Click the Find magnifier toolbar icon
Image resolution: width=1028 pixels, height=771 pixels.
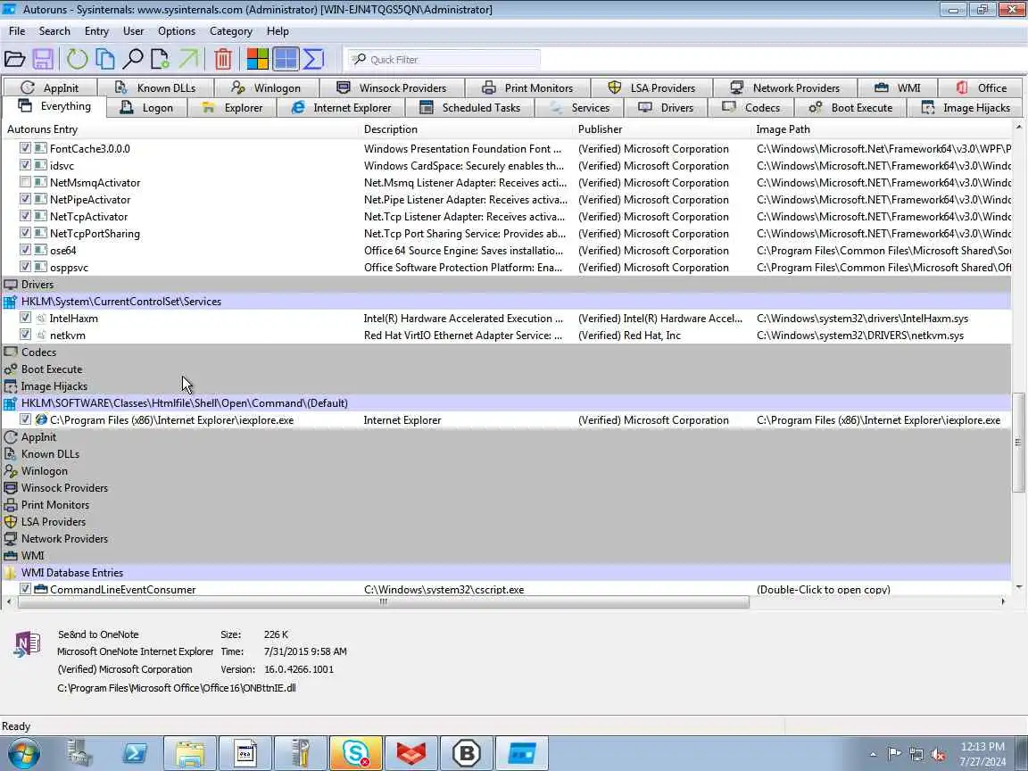pyautogui.click(x=133, y=60)
